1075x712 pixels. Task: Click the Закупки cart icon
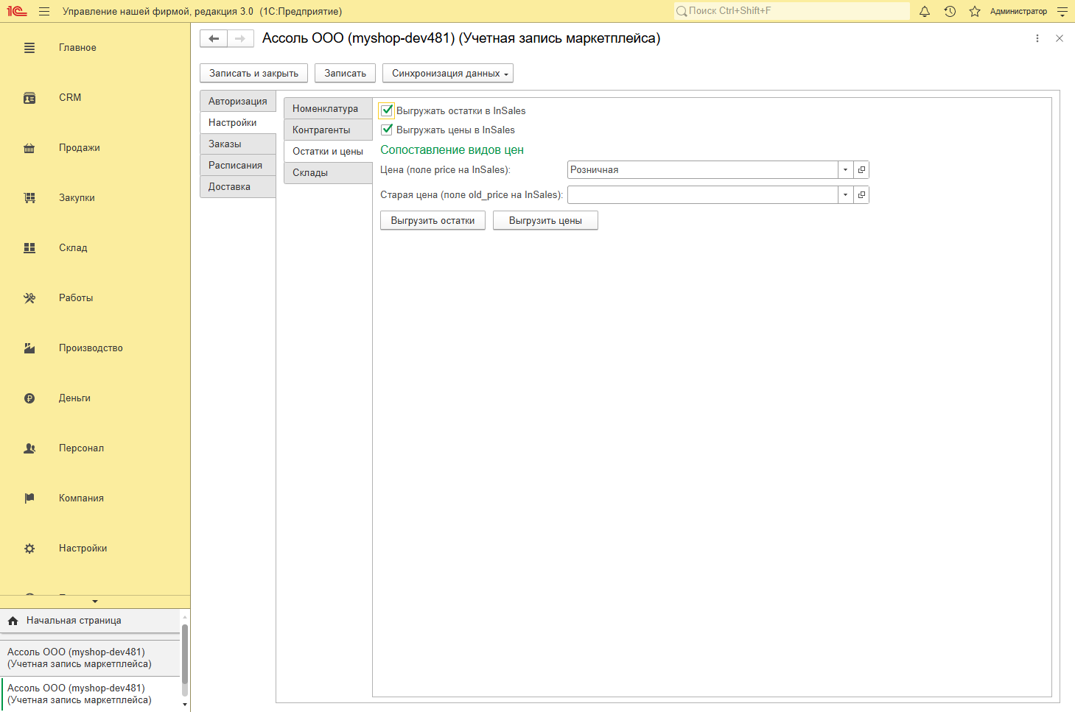[29, 198]
